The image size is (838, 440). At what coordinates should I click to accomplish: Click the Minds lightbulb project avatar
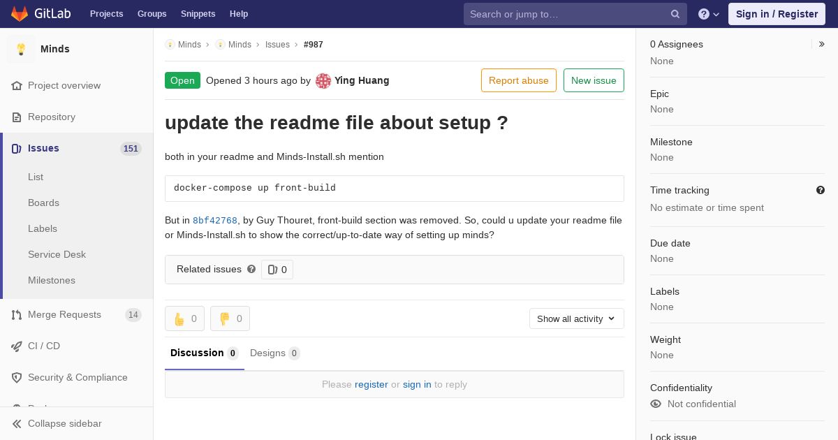(x=21, y=49)
